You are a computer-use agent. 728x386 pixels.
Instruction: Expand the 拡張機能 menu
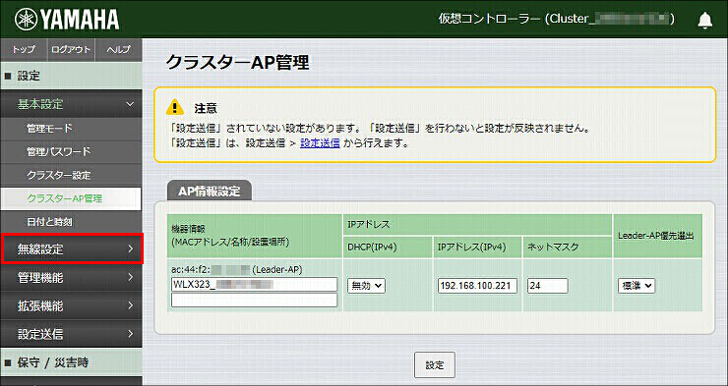click(71, 305)
